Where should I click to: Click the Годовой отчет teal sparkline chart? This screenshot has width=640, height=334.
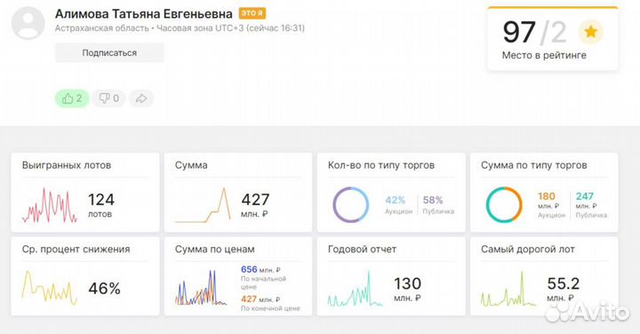(355, 289)
